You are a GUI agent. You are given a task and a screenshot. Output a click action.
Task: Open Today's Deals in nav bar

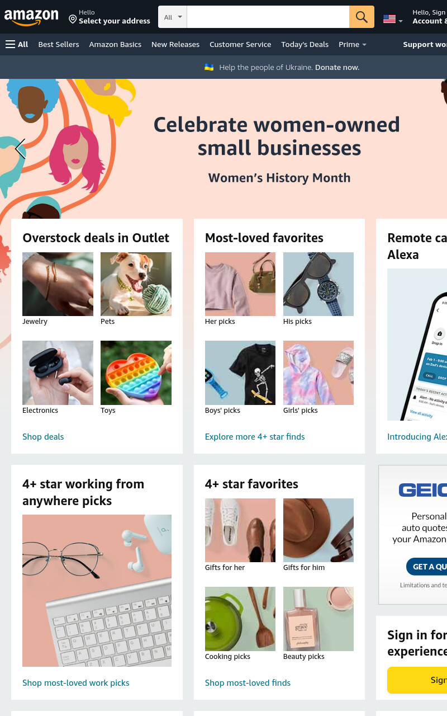(x=305, y=44)
